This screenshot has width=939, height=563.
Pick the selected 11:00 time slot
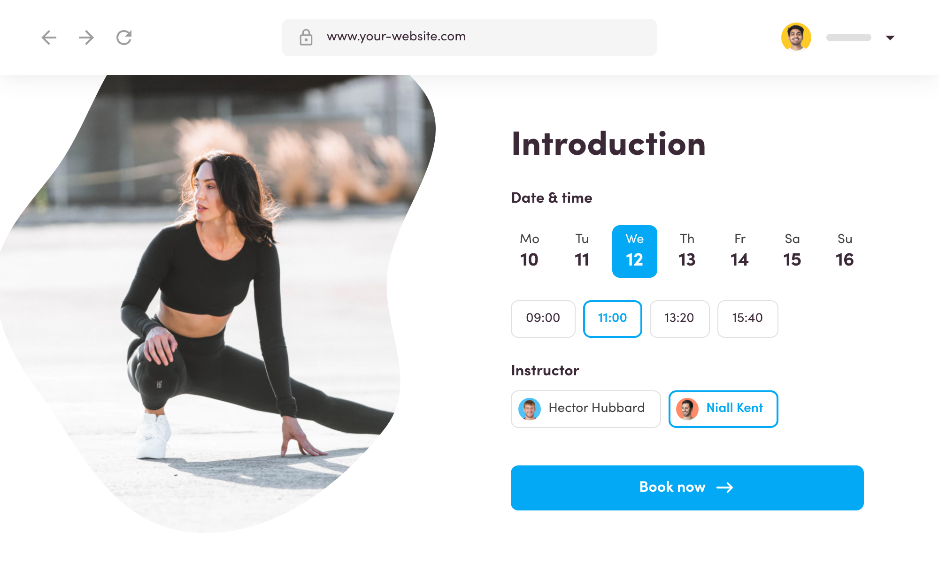coord(613,319)
